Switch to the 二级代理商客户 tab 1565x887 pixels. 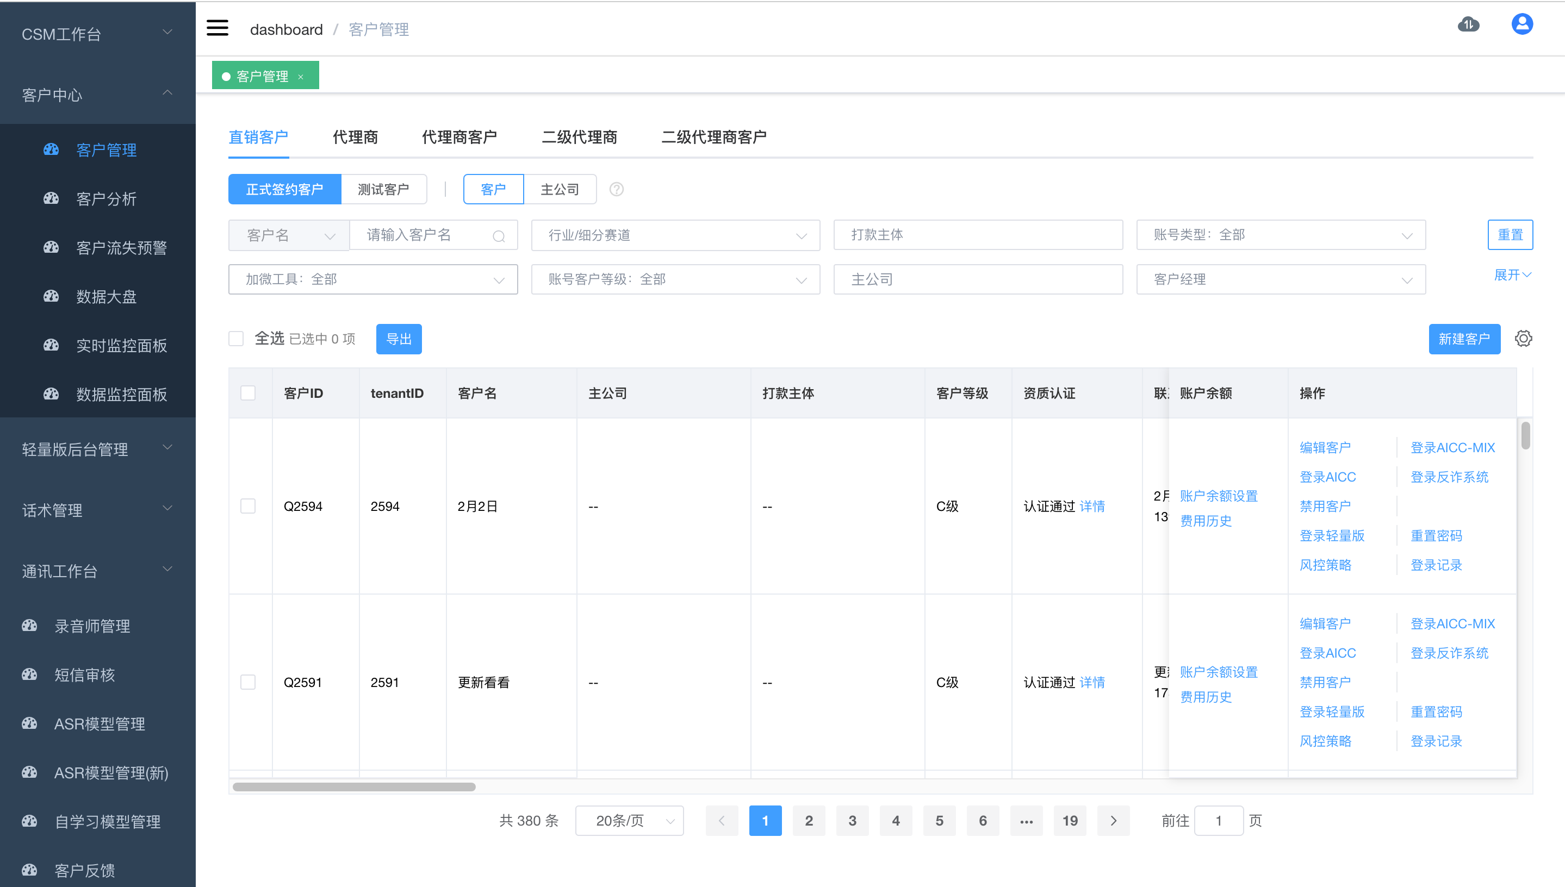tap(714, 137)
